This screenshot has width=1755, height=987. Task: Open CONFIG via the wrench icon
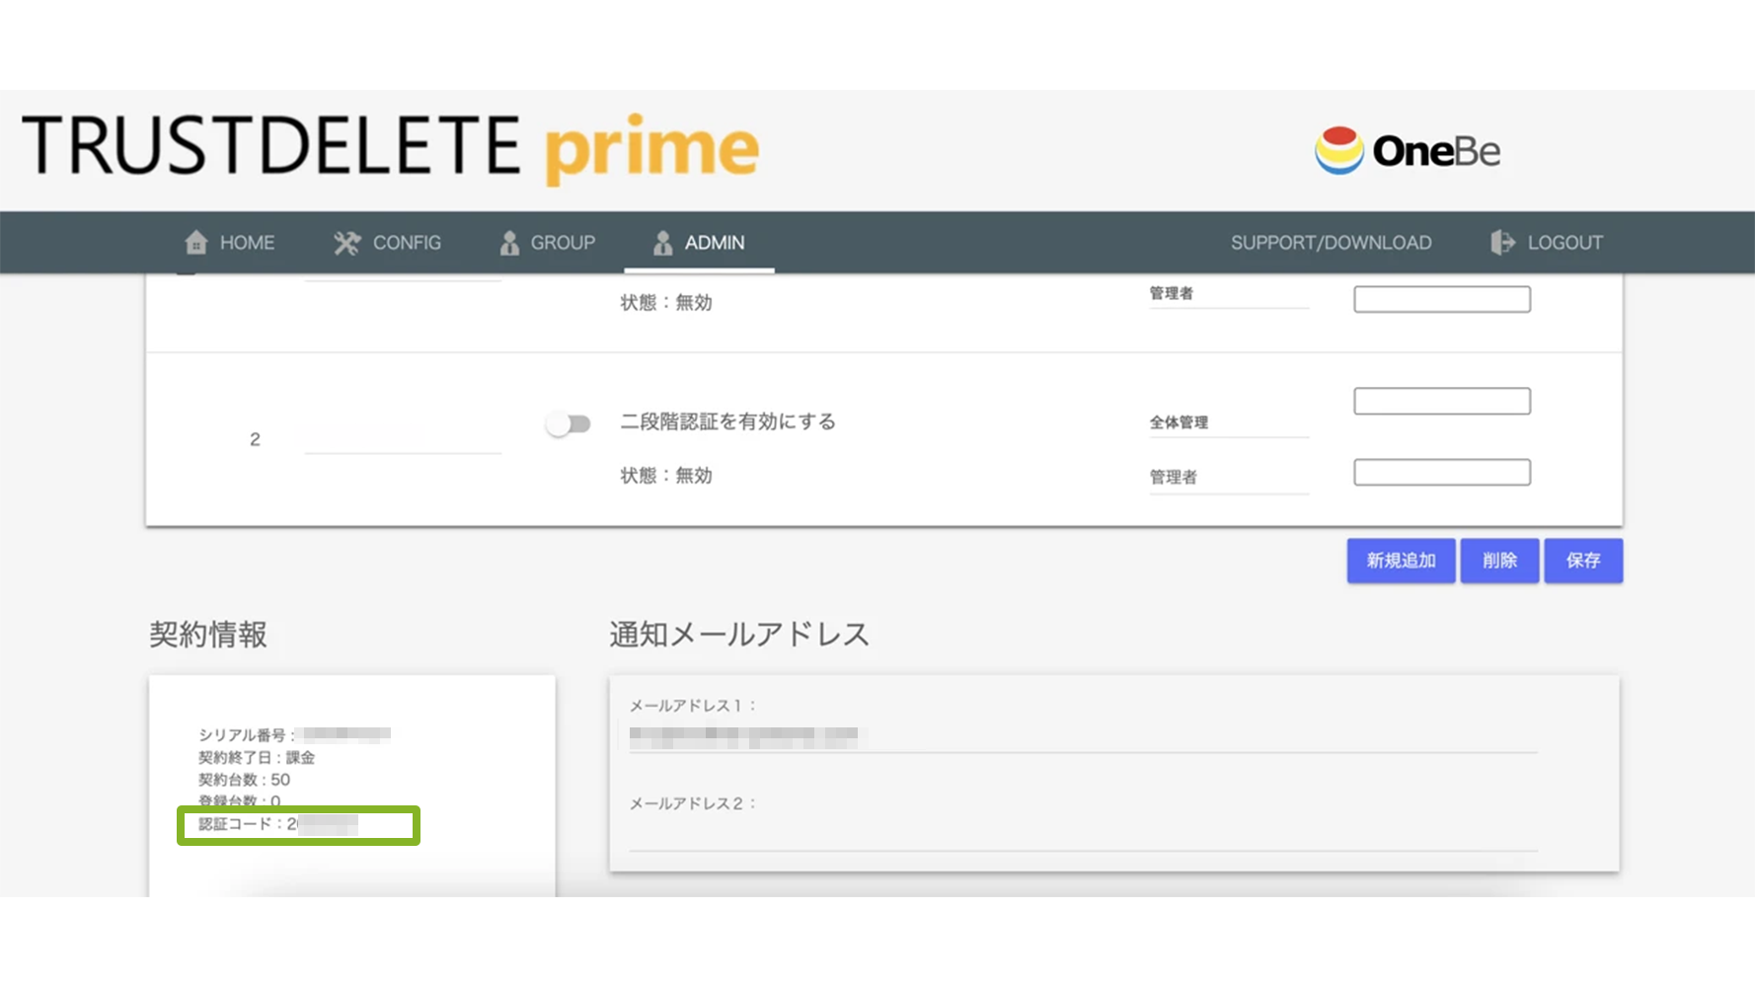[346, 242]
